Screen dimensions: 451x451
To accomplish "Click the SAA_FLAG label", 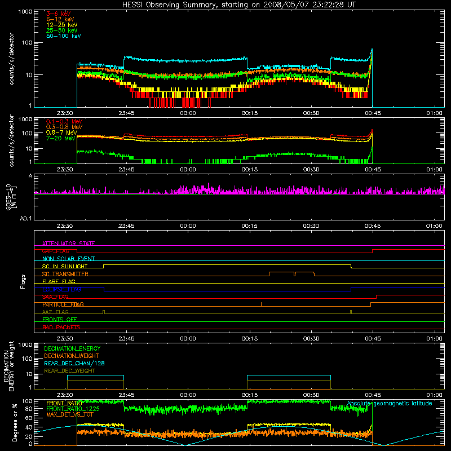I will [55, 297].
